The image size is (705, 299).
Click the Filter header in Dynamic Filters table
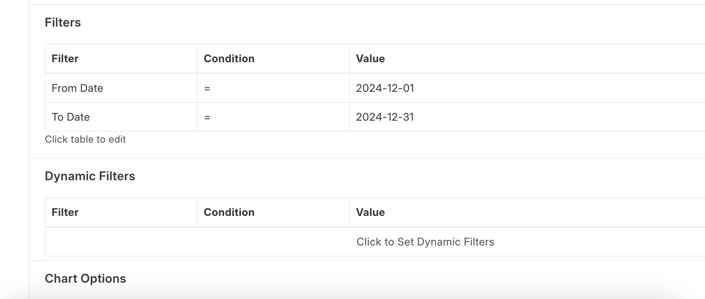coord(65,212)
